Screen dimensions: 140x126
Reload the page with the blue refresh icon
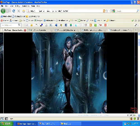click(14, 11)
